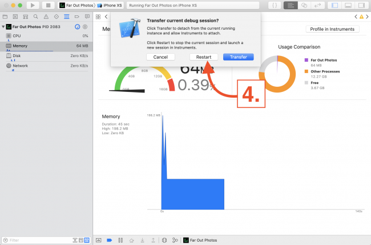Viewport: 371px width, 245px height.
Task: Open the code snippet library button
Action: pos(275,5)
